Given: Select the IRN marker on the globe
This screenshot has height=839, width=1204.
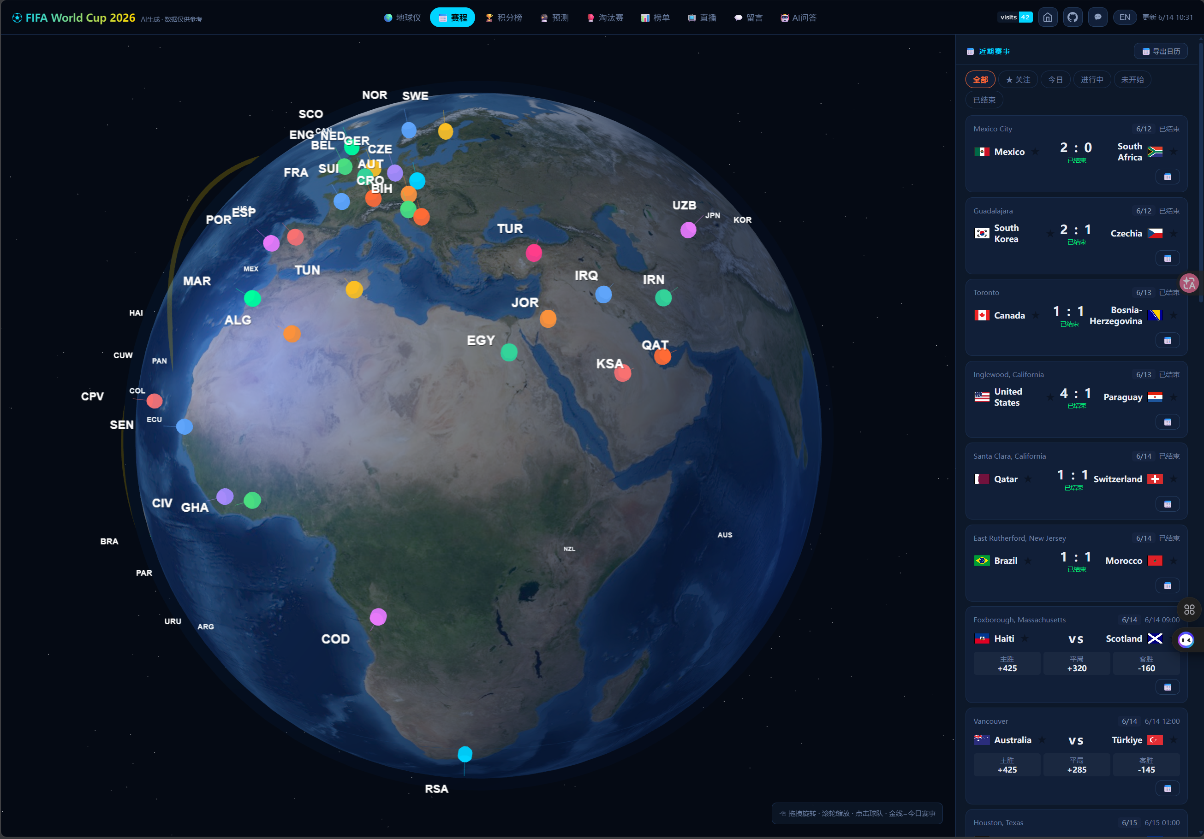Looking at the screenshot, I should (663, 298).
